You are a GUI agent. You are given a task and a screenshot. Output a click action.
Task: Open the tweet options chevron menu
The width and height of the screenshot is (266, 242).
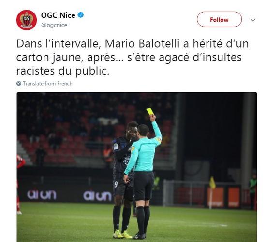click(253, 20)
